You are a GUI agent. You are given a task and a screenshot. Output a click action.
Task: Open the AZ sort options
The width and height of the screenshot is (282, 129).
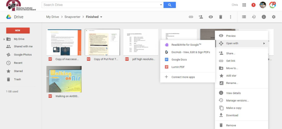click(254, 17)
